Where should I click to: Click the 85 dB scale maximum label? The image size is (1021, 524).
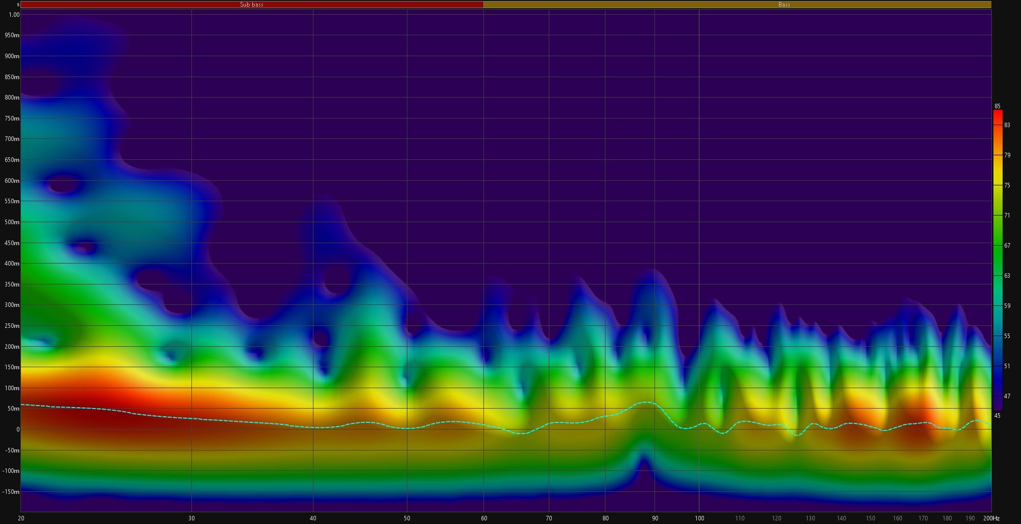click(997, 106)
